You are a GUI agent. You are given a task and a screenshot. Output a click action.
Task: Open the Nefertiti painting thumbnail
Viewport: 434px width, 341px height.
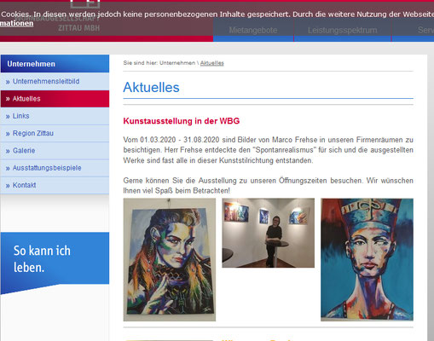point(367,260)
